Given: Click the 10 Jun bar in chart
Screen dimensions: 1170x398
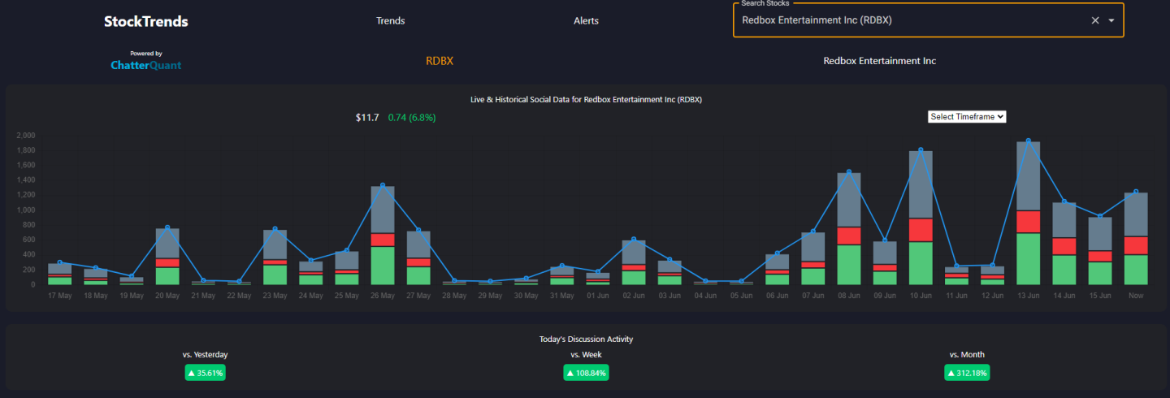Looking at the screenshot, I should pos(921,218).
